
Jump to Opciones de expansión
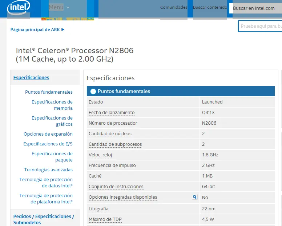coord(48,134)
